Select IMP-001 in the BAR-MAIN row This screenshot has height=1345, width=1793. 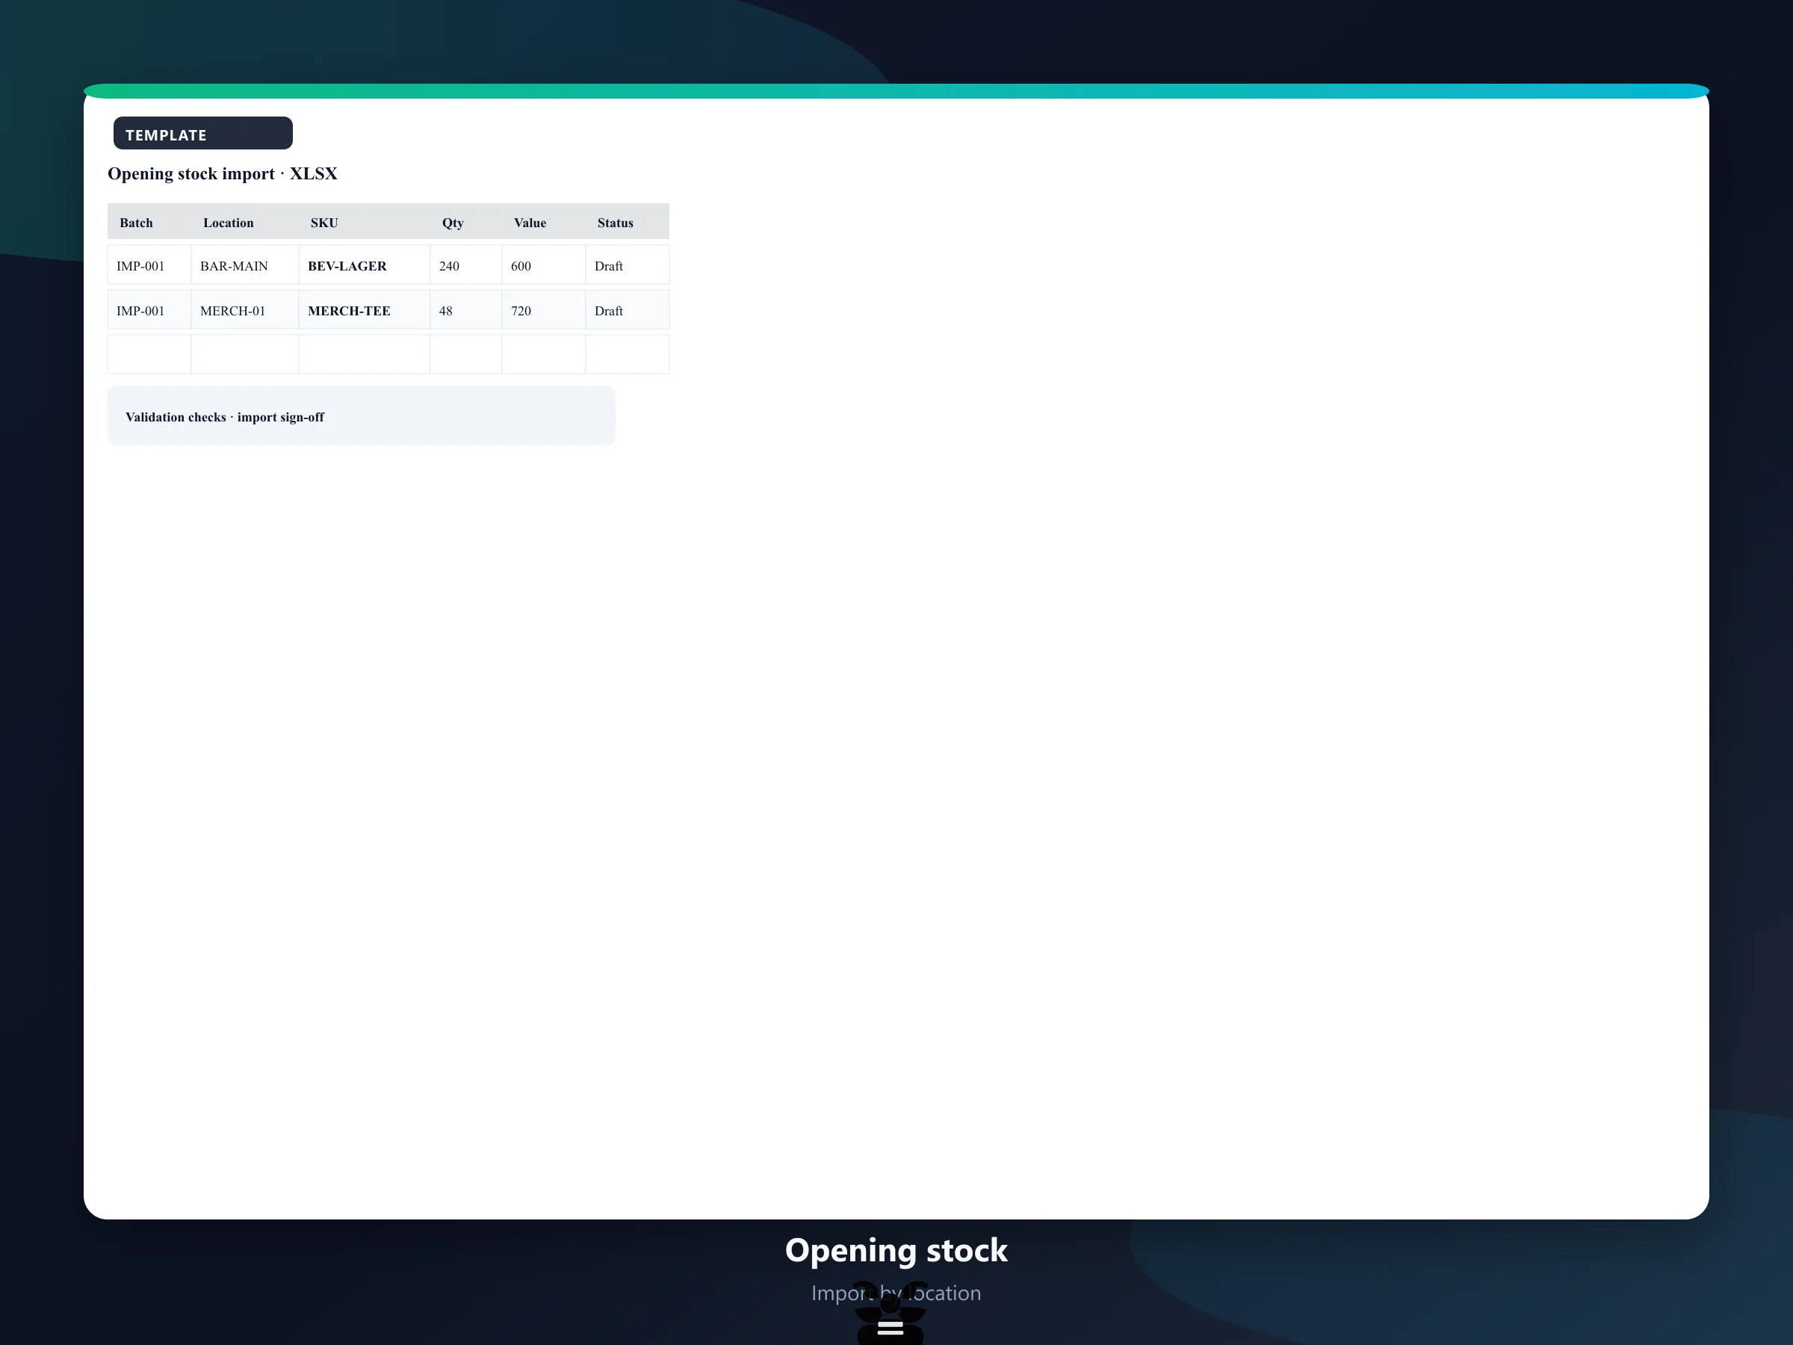149,265
